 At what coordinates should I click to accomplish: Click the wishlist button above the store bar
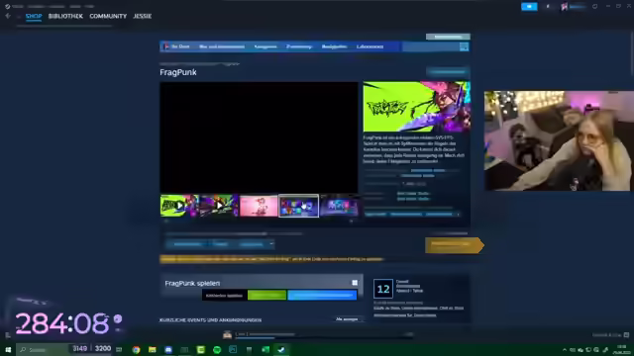(448, 37)
